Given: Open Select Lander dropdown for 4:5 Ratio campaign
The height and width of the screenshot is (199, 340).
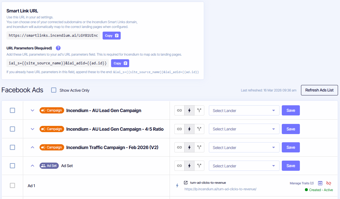Looking at the screenshot, I should point(244,129).
